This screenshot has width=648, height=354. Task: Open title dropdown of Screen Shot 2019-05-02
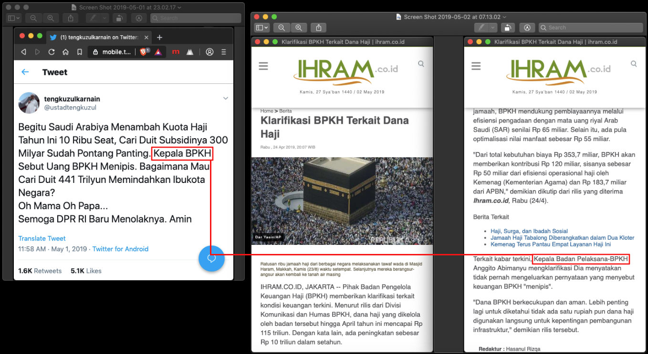(505, 17)
